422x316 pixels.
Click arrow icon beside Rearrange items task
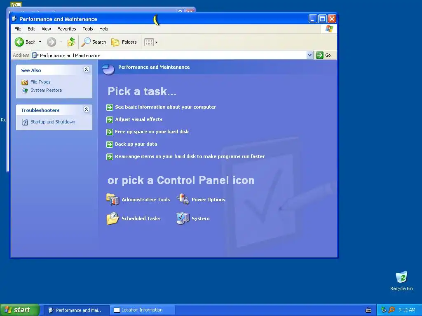pos(110,157)
